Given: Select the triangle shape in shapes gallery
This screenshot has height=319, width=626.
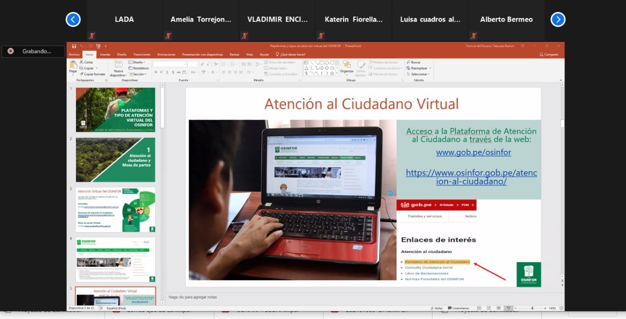Looking at the screenshot, I should (x=306, y=68).
